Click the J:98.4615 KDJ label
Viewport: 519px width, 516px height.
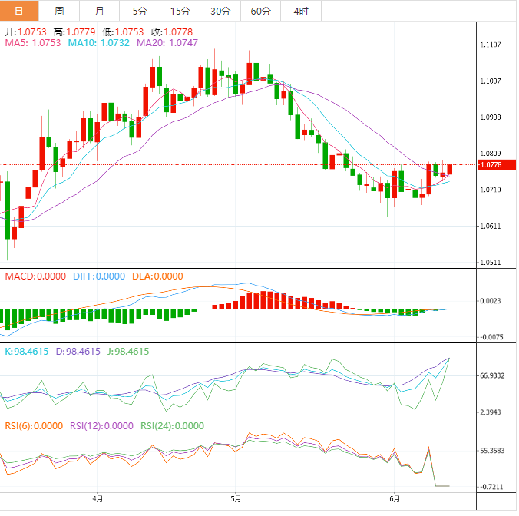pyautogui.click(x=128, y=352)
